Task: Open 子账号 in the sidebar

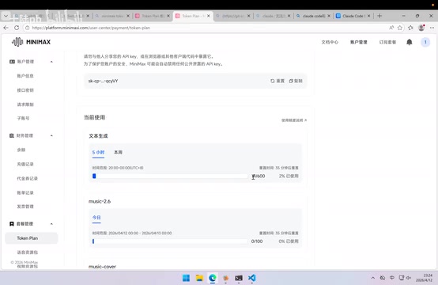Action: pos(23,118)
